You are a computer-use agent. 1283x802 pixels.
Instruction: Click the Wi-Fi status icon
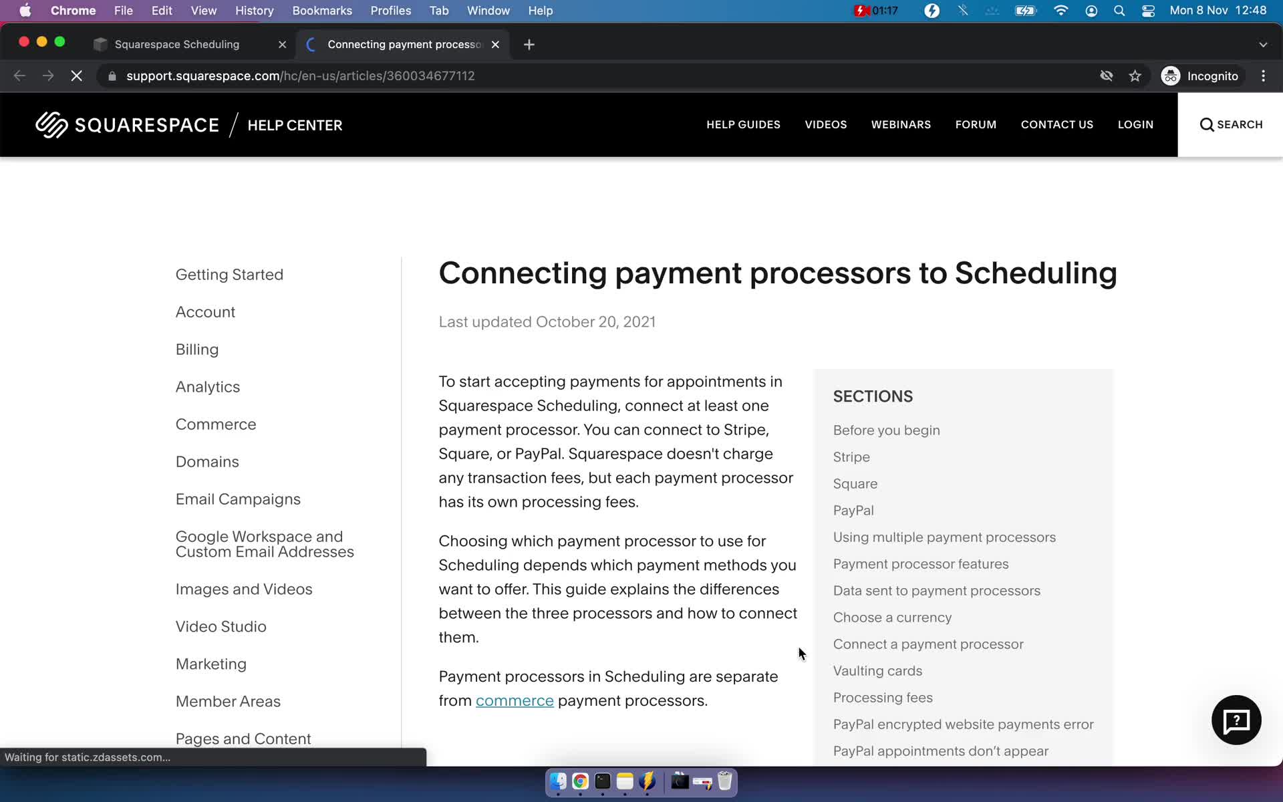pos(1060,11)
